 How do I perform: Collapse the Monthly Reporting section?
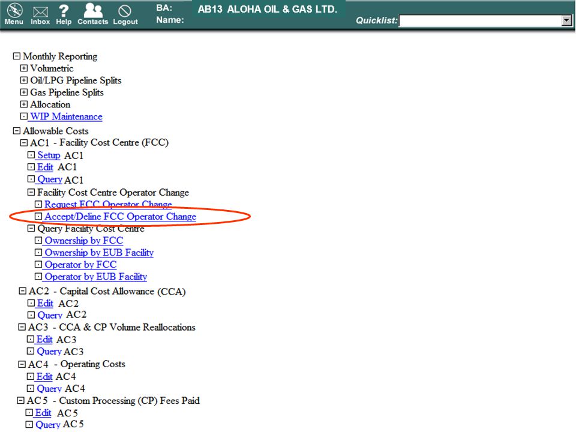tap(17, 56)
